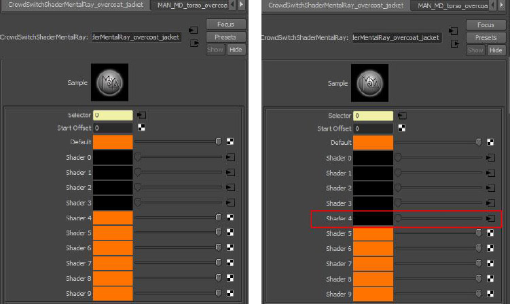Click tab scroll right arrow in left panel
The width and height of the screenshot is (510, 304).
click(x=241, y=5)
